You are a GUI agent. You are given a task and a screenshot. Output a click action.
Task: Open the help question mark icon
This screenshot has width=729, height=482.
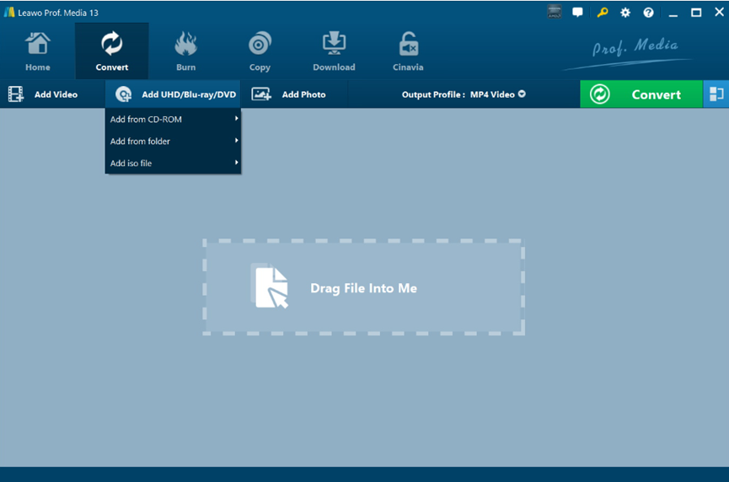[x=648, y=13]
